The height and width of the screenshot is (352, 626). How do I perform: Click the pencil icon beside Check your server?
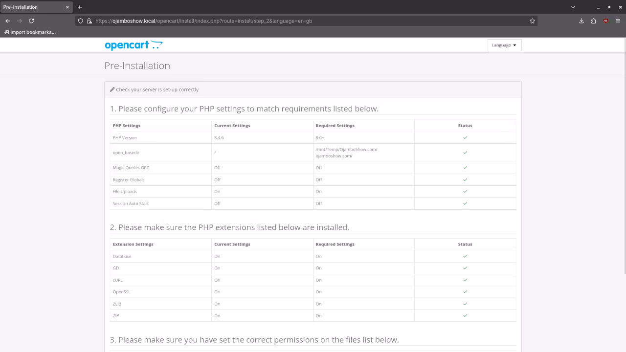pyautogui.click(x=112, y=89)
